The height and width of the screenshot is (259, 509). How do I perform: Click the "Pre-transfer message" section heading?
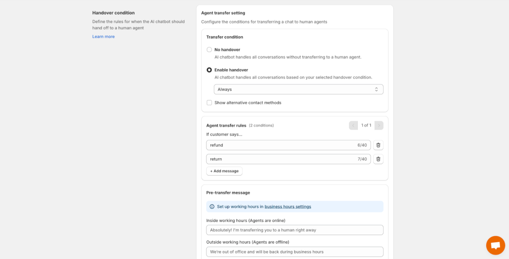(x=228, y=193)
